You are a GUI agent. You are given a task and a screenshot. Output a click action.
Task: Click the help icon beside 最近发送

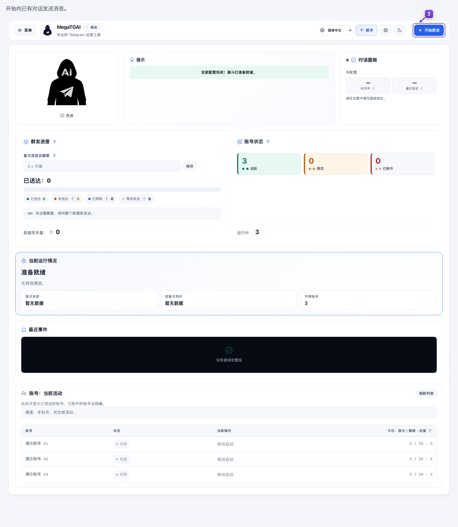pyautogui.click(x=421, y=89)
